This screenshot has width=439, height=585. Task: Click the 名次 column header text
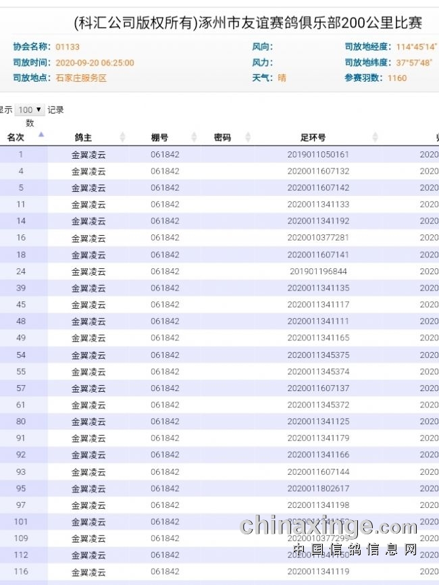[16, 137]
